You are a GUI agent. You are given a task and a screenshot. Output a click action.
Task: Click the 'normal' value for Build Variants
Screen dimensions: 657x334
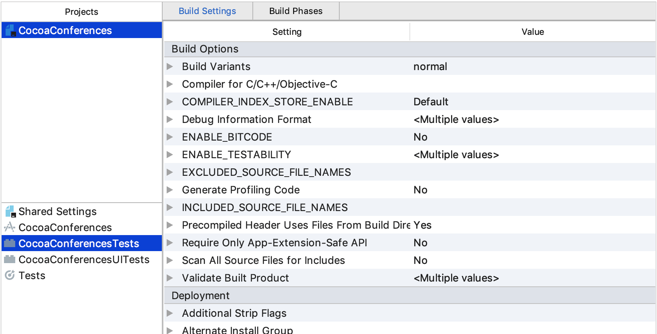point(430,66)
